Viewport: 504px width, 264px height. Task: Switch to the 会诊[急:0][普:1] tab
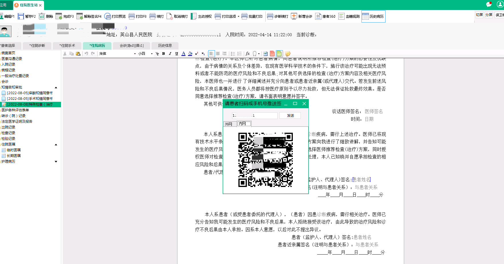(132, 46)
